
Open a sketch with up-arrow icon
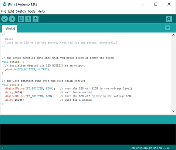(28, 19)
